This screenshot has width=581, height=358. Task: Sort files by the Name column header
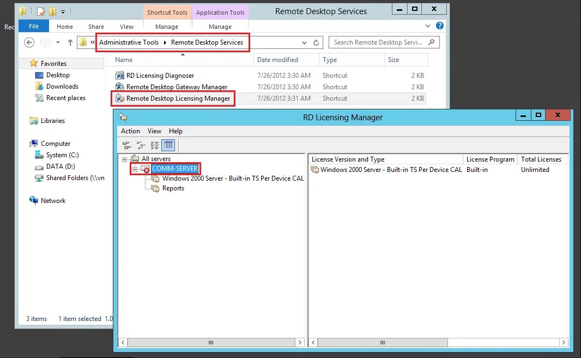(x=180, y=60)
